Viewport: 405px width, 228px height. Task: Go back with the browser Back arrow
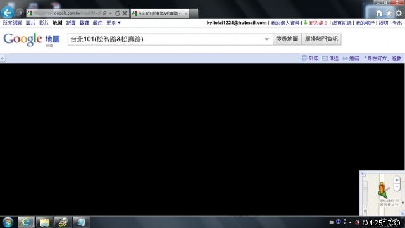coord(7,13)
